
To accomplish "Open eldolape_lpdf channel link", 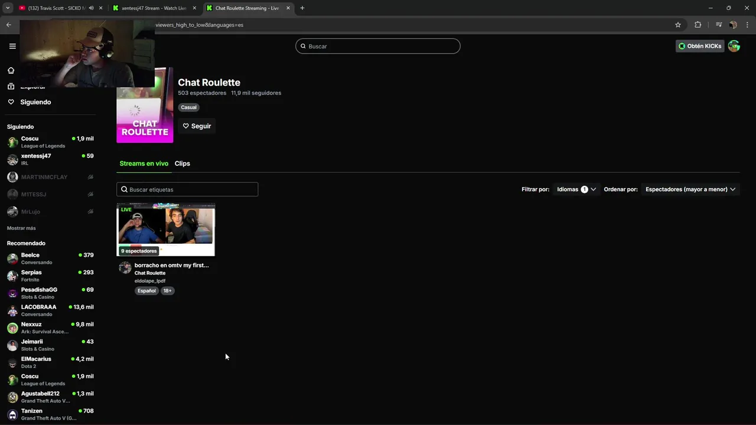I will coord(150,281).
